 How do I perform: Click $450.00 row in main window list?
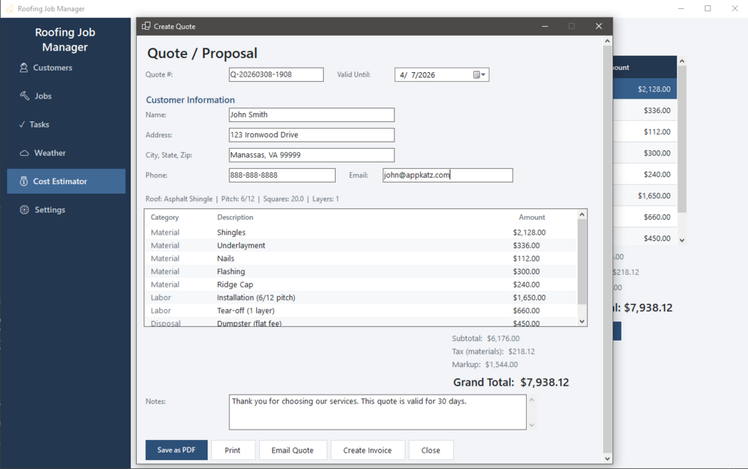[645, 238]
